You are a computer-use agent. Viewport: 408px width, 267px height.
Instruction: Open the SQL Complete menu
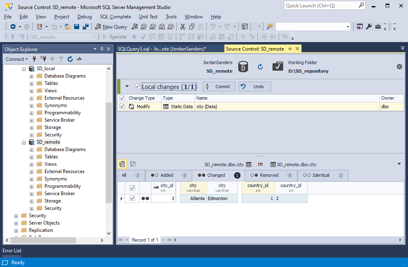pos(115,17)
